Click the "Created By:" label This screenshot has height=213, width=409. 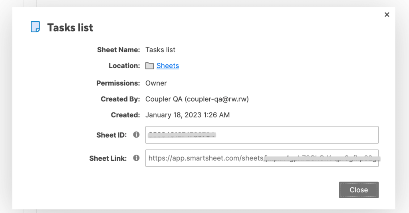pyautogui.click(x=120, y=99)
